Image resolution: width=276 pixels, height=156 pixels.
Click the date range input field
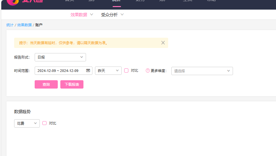tap(64, 71)
